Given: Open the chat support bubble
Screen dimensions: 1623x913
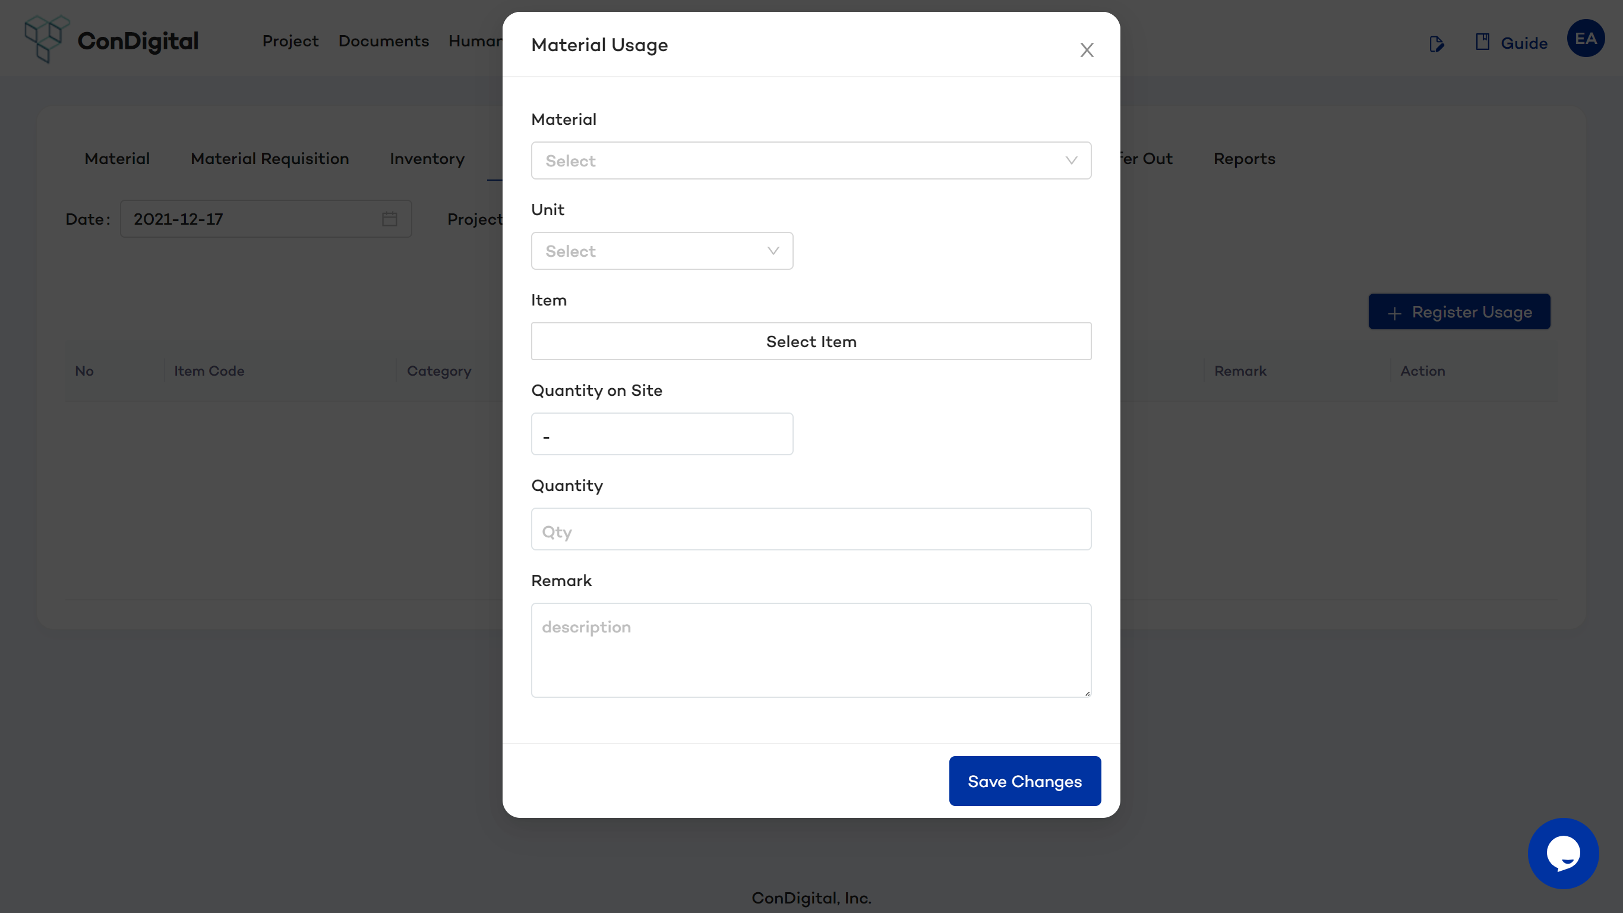Looking at the screenshot, I should 1562,852.
